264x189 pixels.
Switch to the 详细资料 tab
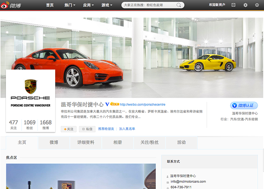86,143
